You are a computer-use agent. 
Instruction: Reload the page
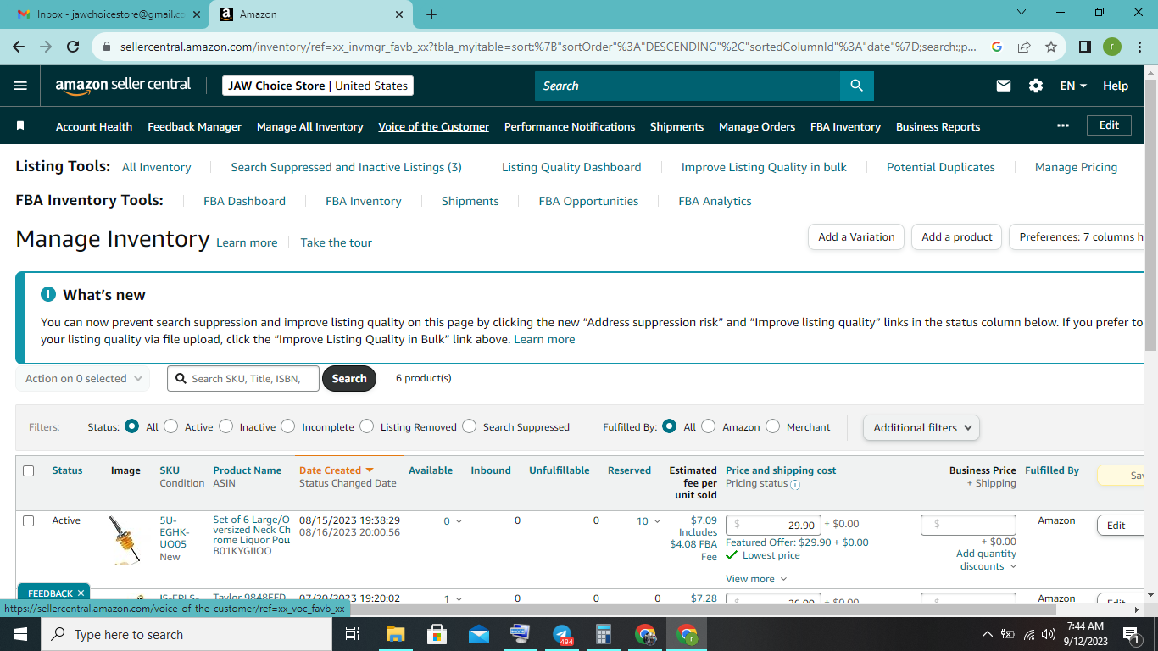tap(73, 47)
